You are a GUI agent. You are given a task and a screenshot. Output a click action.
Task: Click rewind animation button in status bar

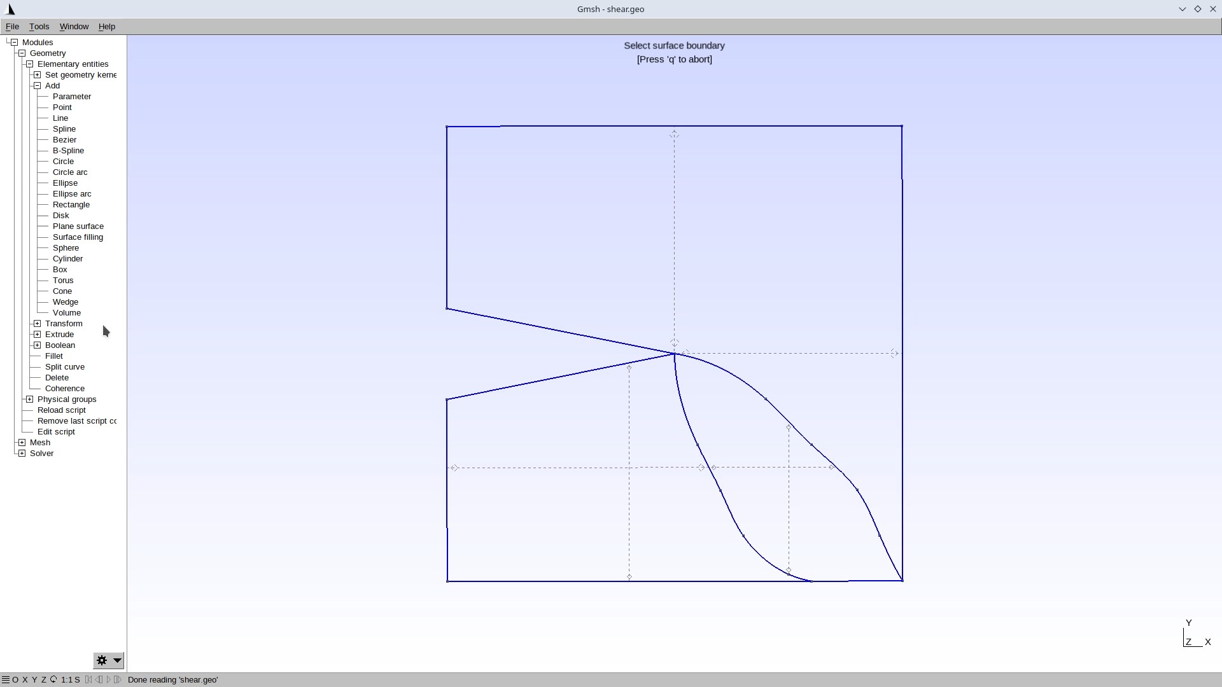(x=88, y=679)
